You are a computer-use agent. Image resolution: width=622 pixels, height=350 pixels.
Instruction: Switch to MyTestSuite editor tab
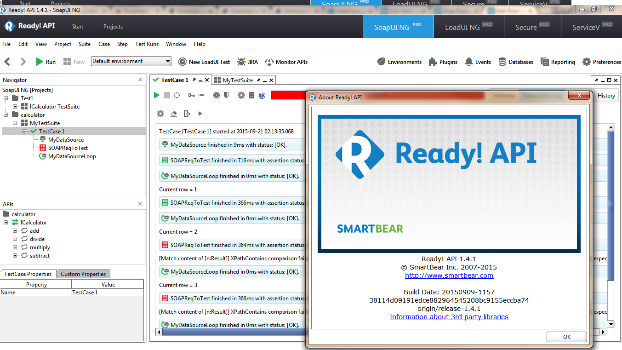click(x=238, y=80)
